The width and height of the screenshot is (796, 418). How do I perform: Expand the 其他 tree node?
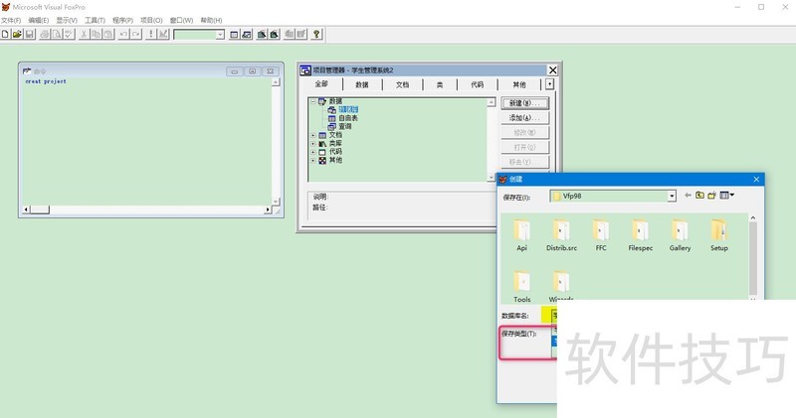(313, 161)
